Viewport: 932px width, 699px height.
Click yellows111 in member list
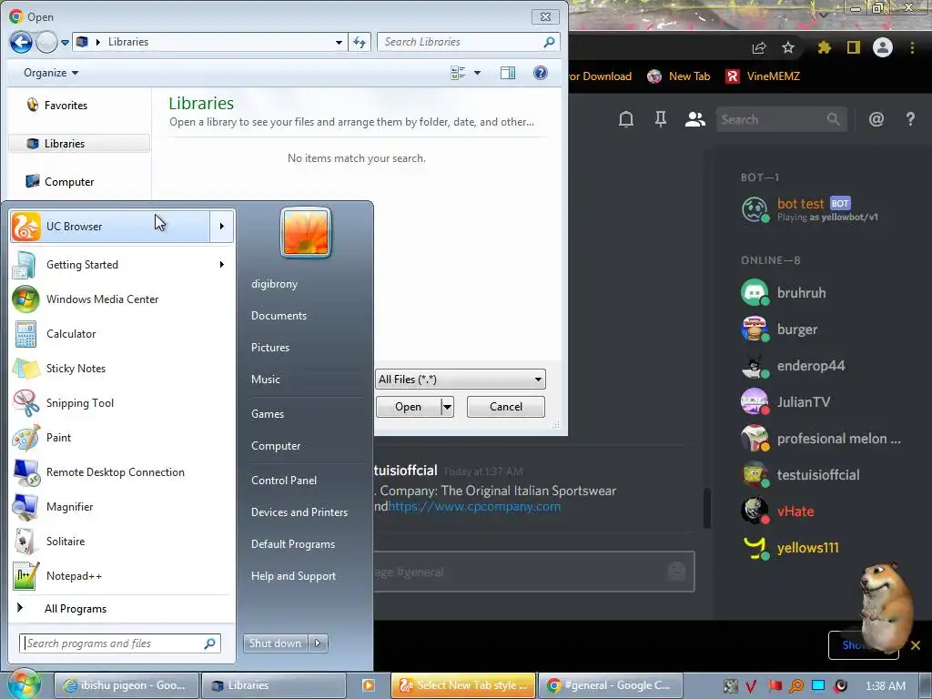808,548
